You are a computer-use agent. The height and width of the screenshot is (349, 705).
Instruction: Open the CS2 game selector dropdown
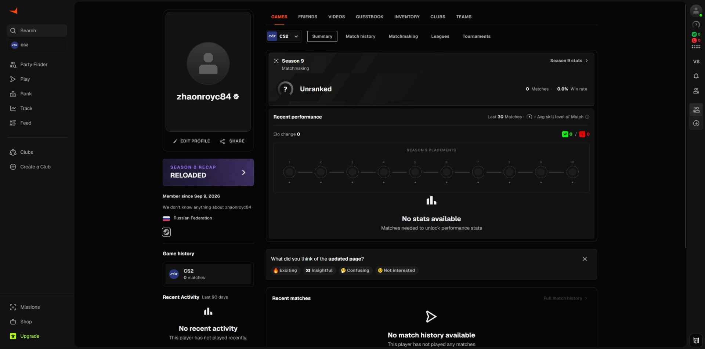283,36
